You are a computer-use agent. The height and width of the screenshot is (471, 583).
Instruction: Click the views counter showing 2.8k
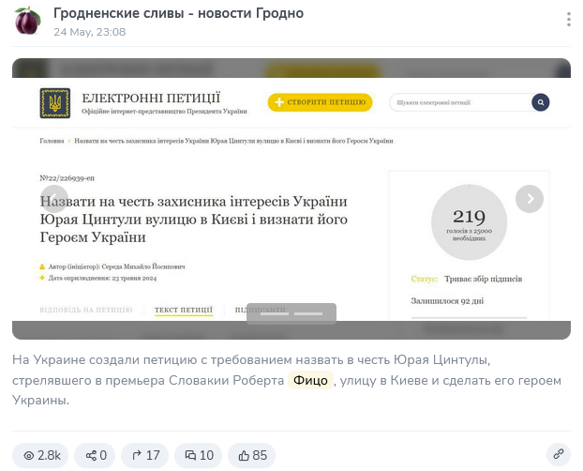click(x=41, y=455)
